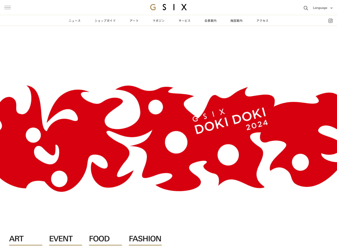
Task: Switch to the FOOD tab
Action: click(x=105, y=239)
